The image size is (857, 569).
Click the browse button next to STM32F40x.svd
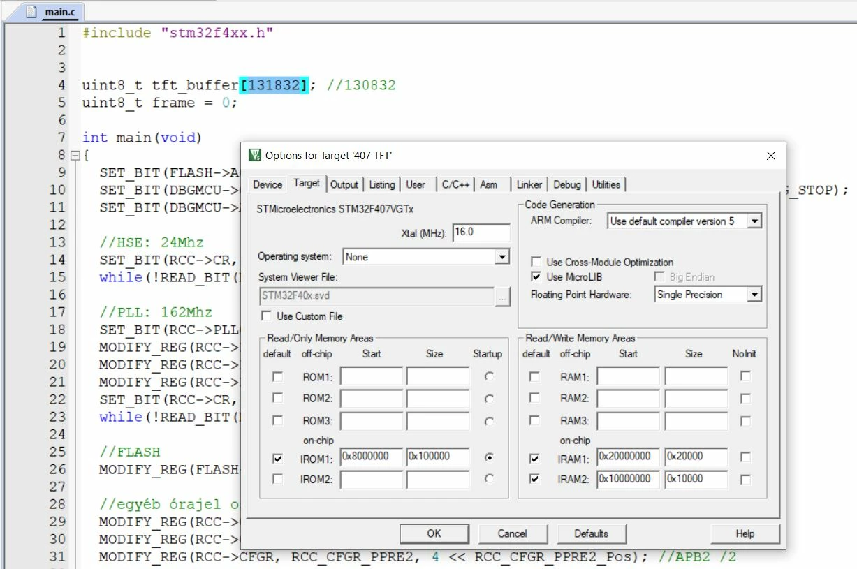pos(503,295)
